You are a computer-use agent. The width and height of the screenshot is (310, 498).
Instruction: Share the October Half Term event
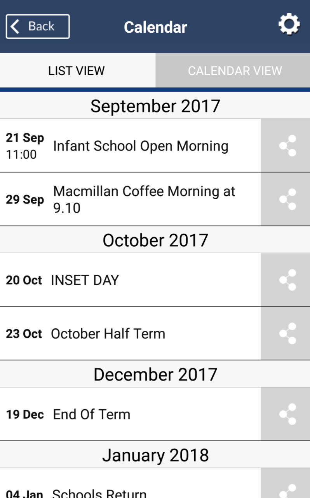286,333
